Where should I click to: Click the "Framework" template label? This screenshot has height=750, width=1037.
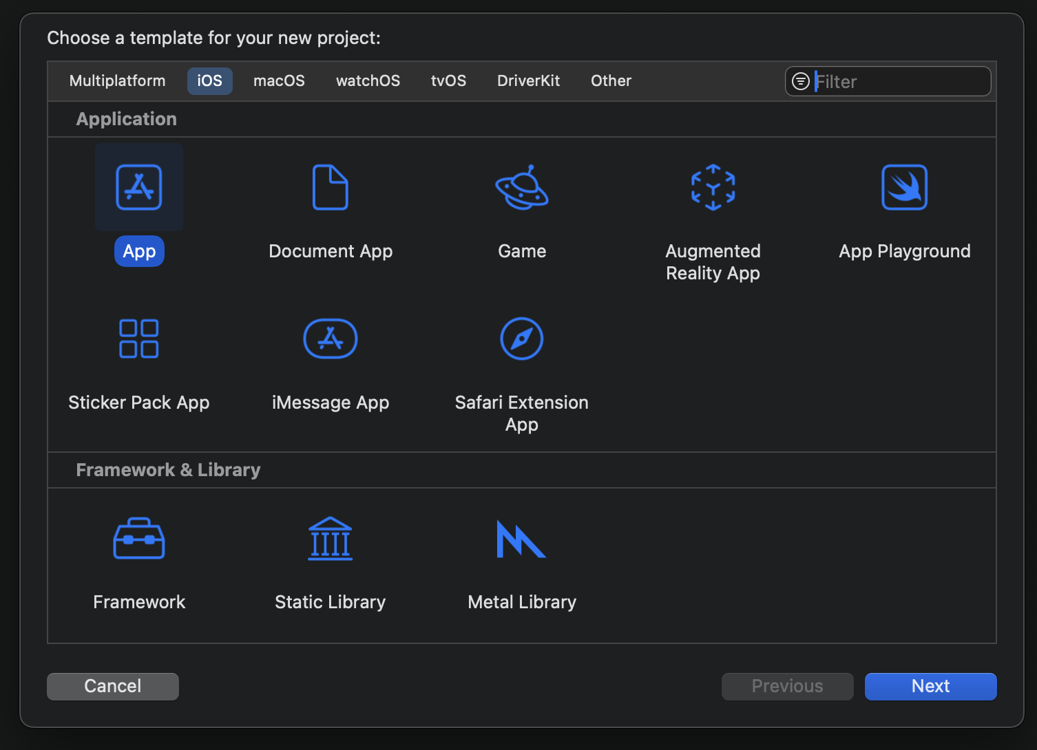[139, 602]
